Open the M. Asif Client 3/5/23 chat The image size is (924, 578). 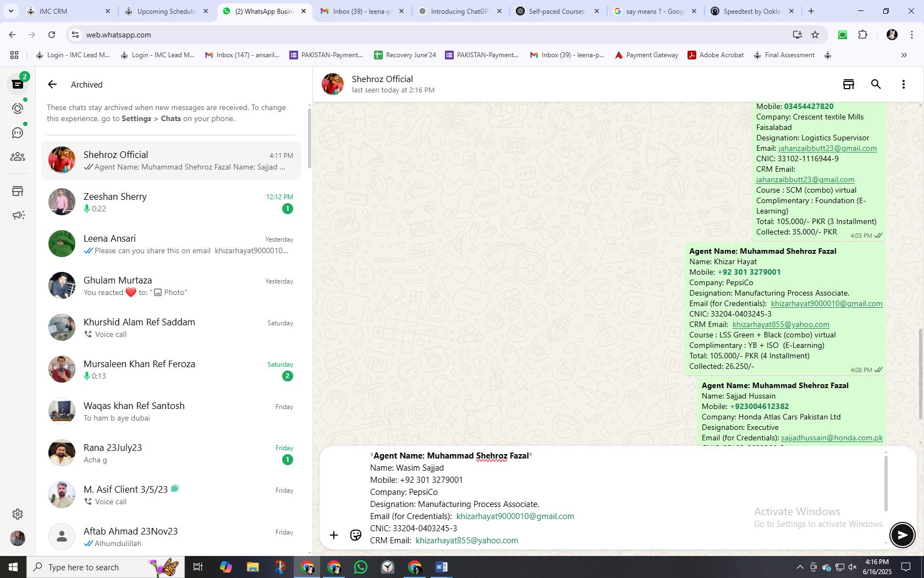(x=171, y=495)
